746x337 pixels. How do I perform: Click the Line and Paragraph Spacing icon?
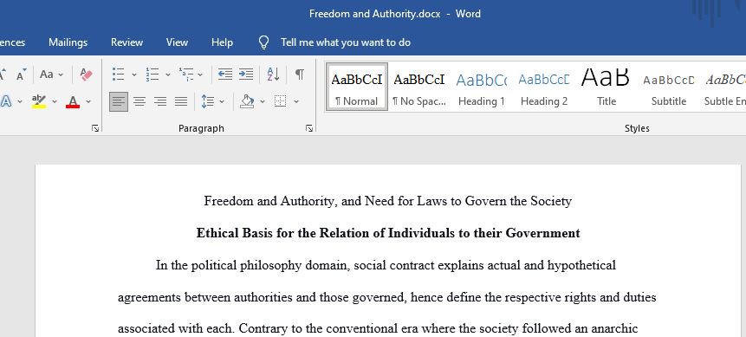tap(207, 101)
